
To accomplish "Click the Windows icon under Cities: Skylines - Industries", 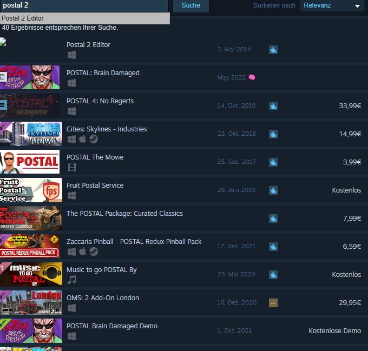I will [x=71, y=140].
